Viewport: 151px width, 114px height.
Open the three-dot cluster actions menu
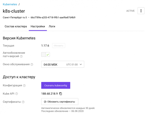point(141,11)
